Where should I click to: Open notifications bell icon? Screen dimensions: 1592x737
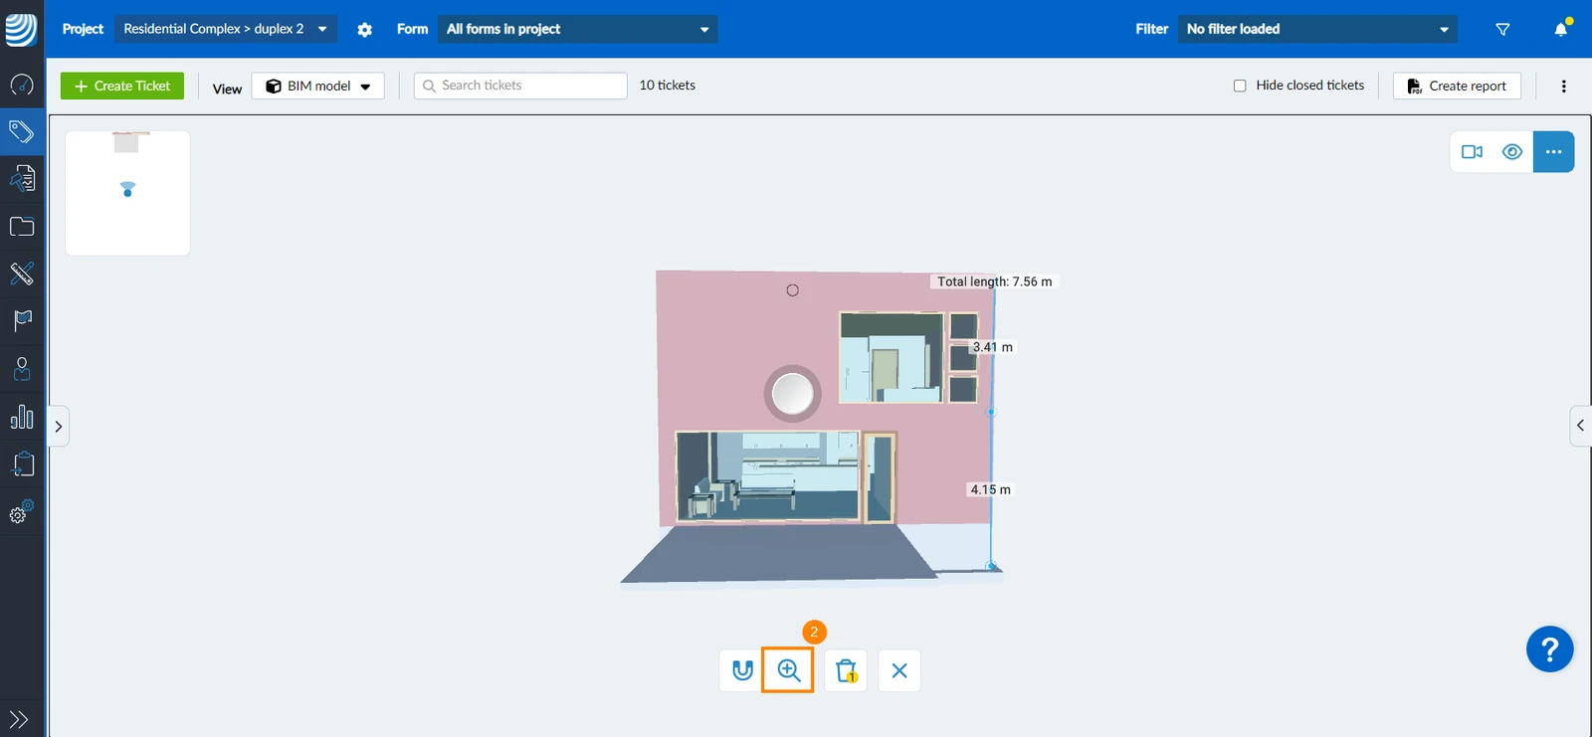[1561, 29]
